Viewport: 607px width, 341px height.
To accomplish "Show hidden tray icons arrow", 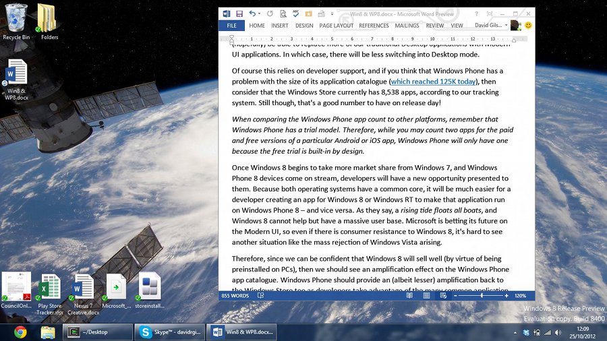I will [515, 332].
